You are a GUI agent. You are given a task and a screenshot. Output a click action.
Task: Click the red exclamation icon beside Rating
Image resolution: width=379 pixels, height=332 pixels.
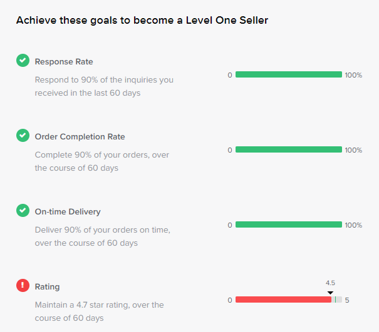pyautogui.click(x=23, y=286)
